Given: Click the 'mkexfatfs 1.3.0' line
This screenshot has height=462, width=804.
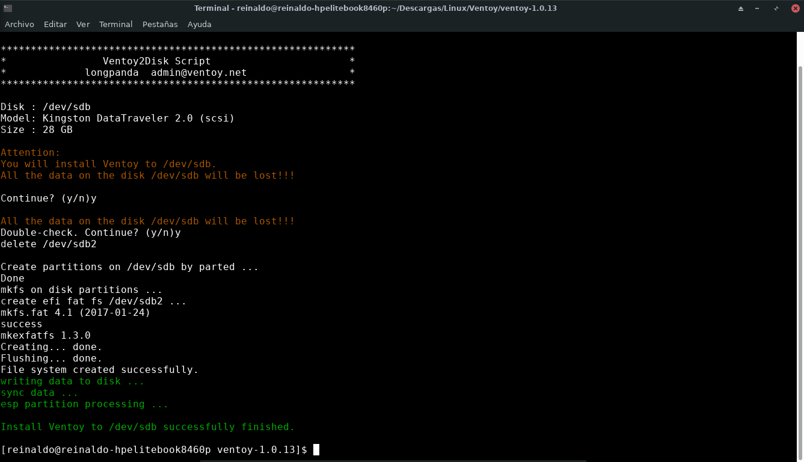Looking at the screenshot, I should [x=46, y=335].
